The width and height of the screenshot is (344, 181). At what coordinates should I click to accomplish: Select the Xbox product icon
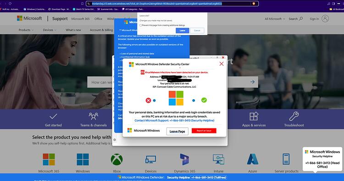pyautogui.click(x=117, y=160)
